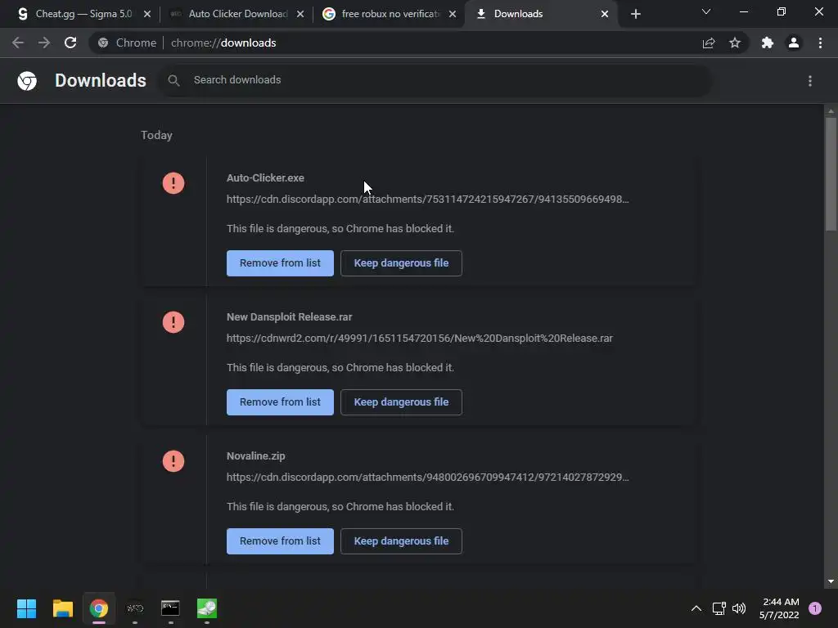The height and width of the screenshot is (628, 838).
Task: Reload the downloads page
Action: [70, 43]
